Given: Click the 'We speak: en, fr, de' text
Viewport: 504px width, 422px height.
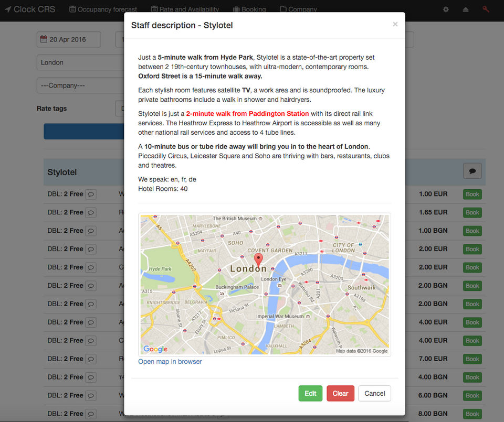Looking at the screenshot, I should (x=167, y=179).
